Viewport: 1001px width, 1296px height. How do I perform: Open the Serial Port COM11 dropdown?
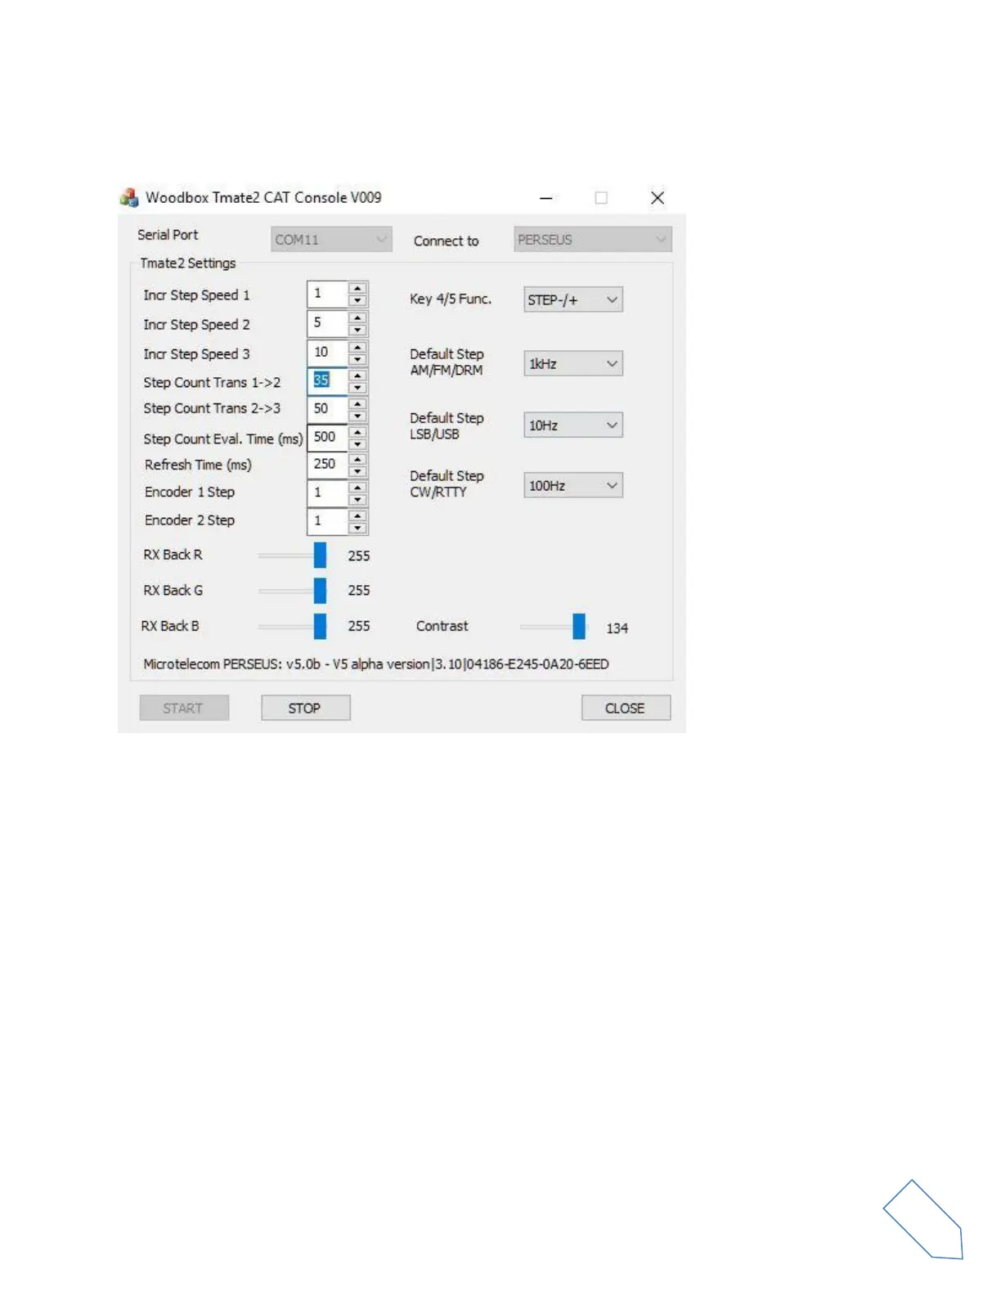pos(331,239)
